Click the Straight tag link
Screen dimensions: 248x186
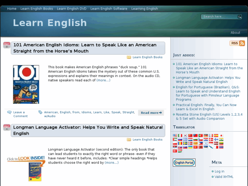(x=128, y=112)
